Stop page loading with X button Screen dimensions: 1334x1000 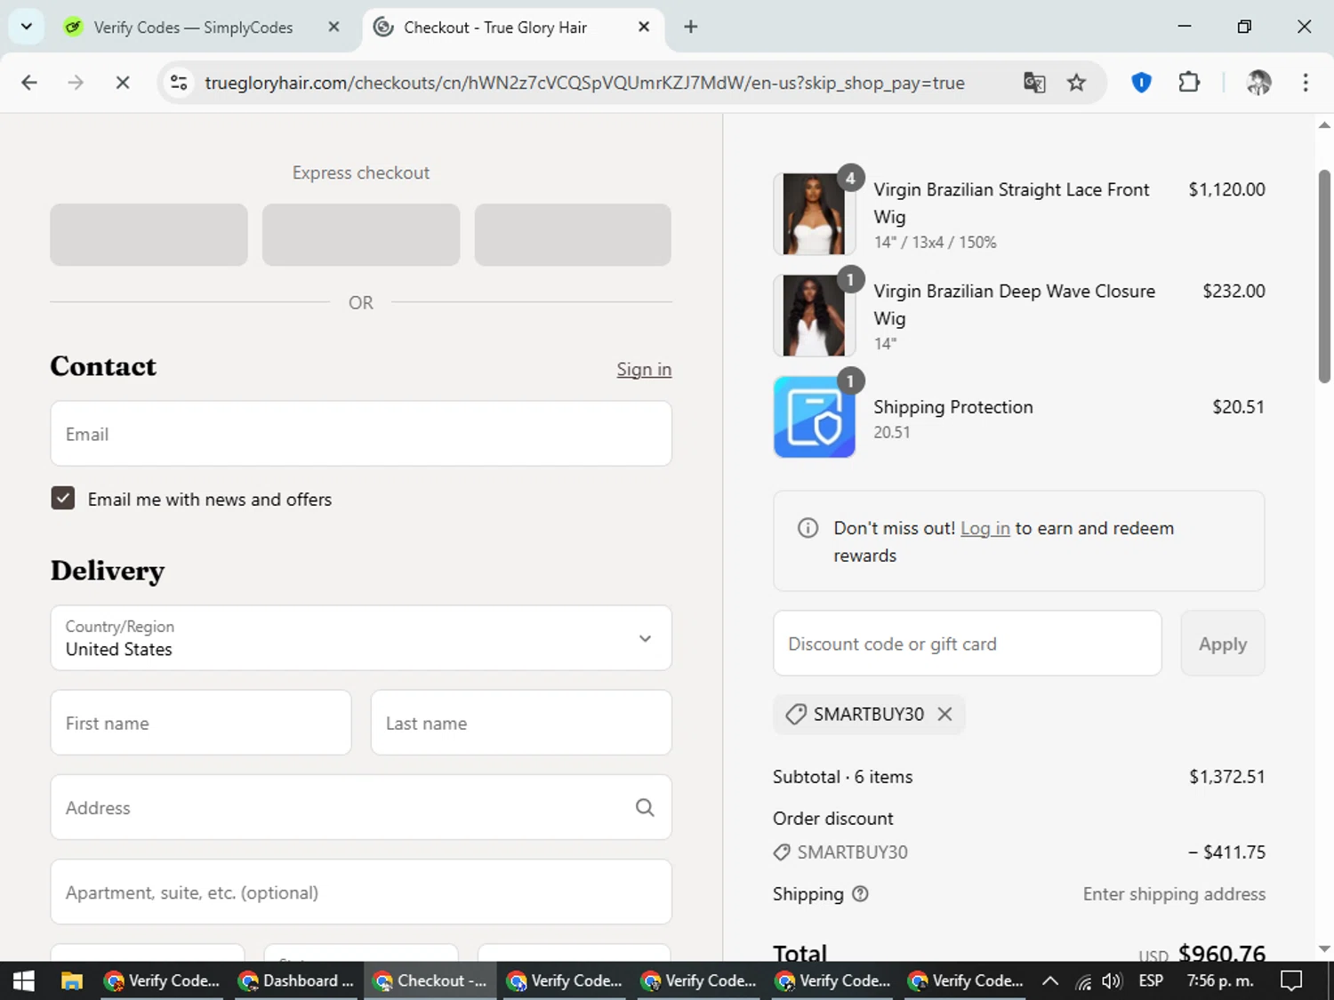(x=123, y=83)
